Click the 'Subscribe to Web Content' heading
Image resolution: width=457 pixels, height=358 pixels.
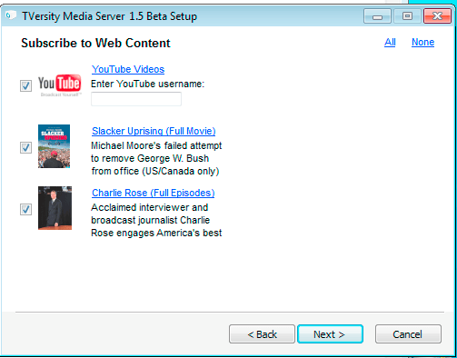[95, 43]
